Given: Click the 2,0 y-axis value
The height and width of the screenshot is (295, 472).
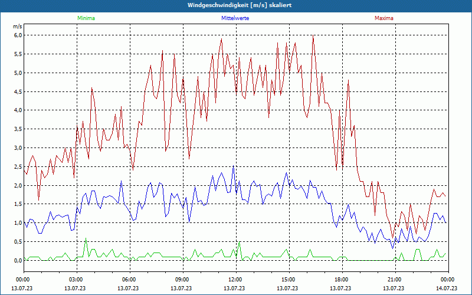Looking at the screenshot, I should [18, 185].
